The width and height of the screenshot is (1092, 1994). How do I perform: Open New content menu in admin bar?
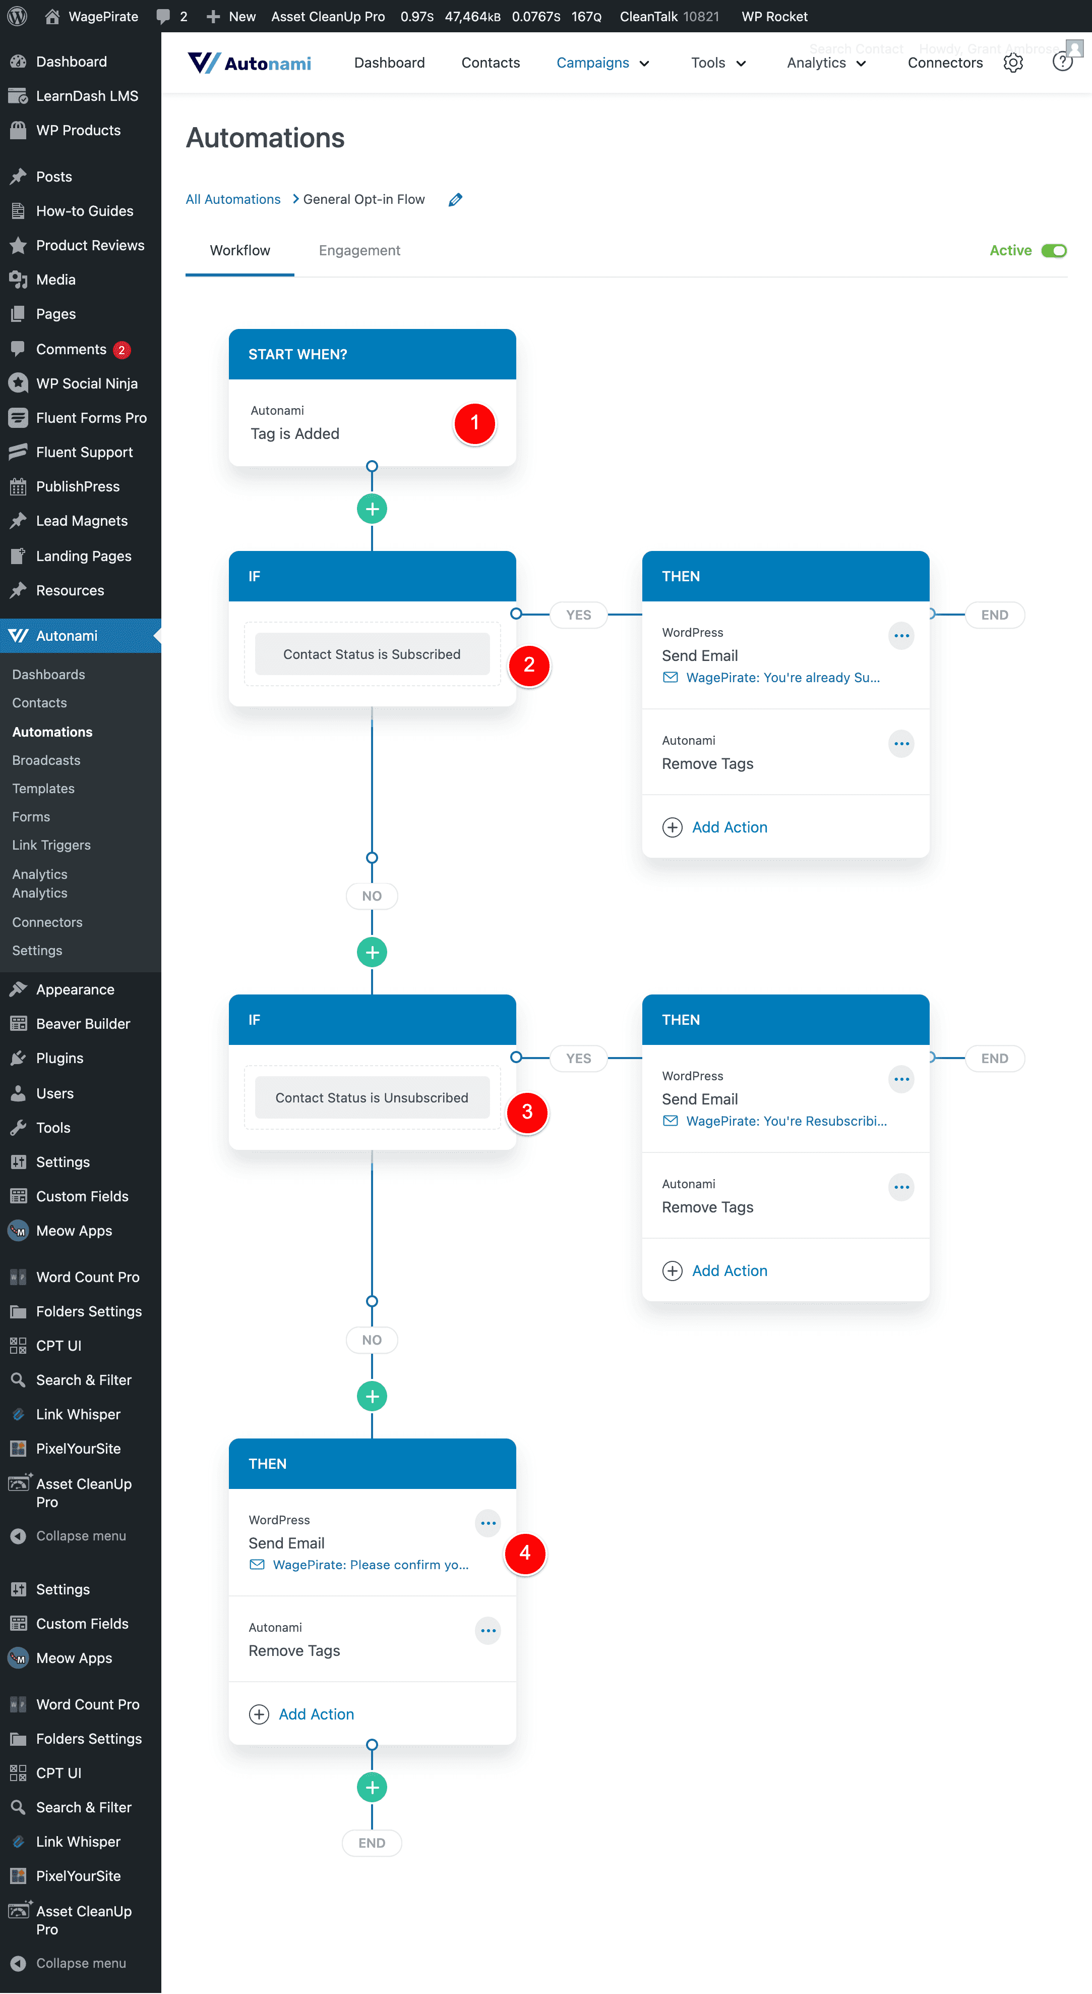(231, 16)
